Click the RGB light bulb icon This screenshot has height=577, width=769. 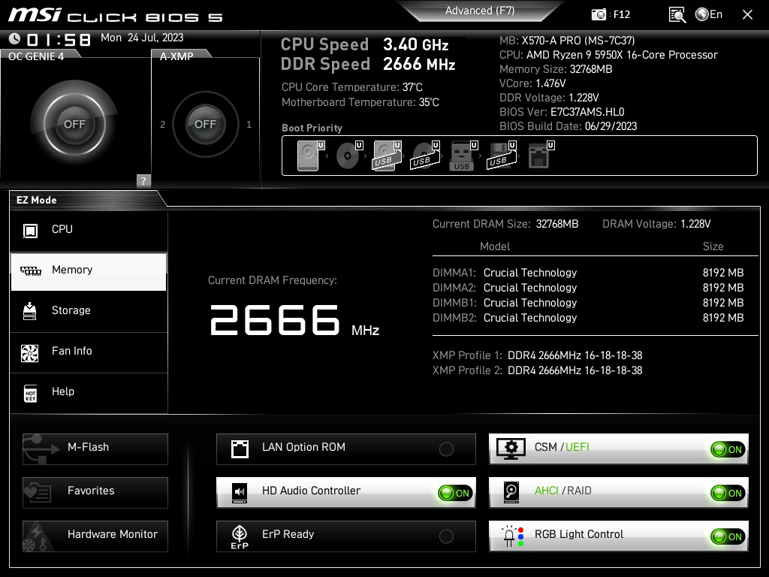pyautogui.click(x=512, y=536)
